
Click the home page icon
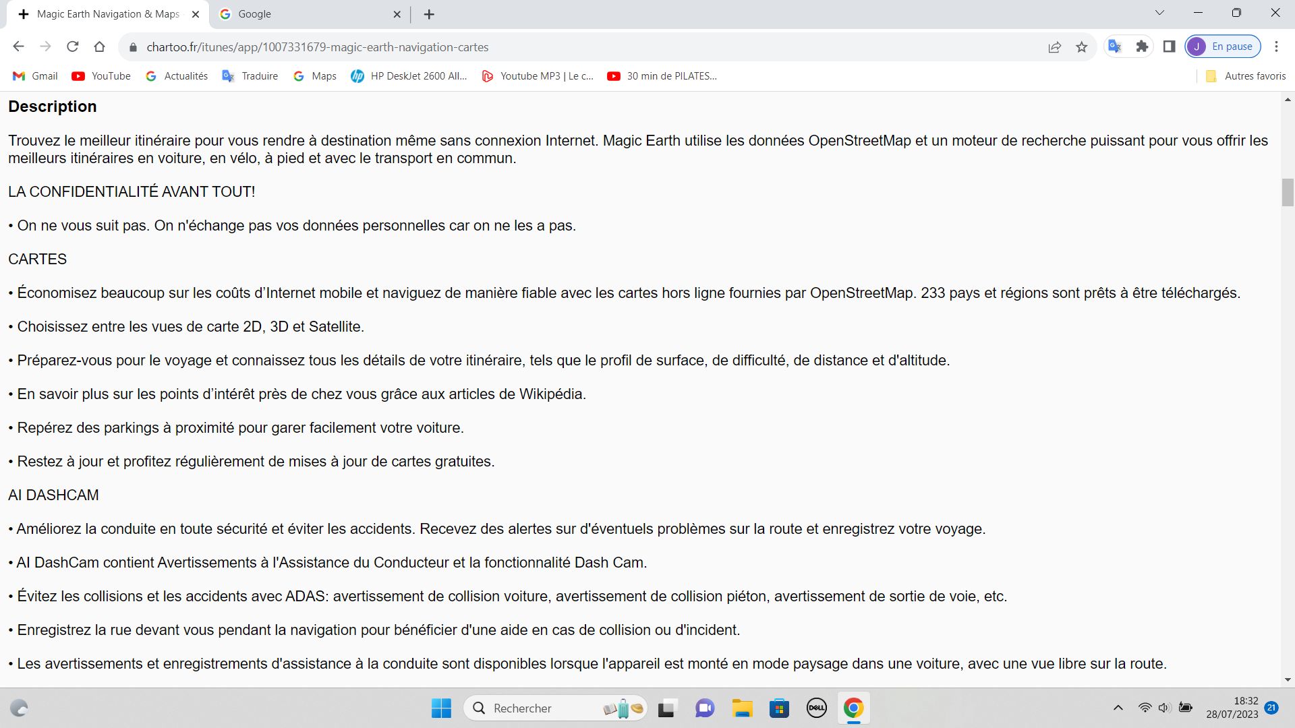point(100,47)
